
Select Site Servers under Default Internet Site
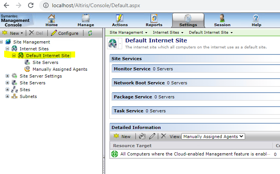pos(46,62)
